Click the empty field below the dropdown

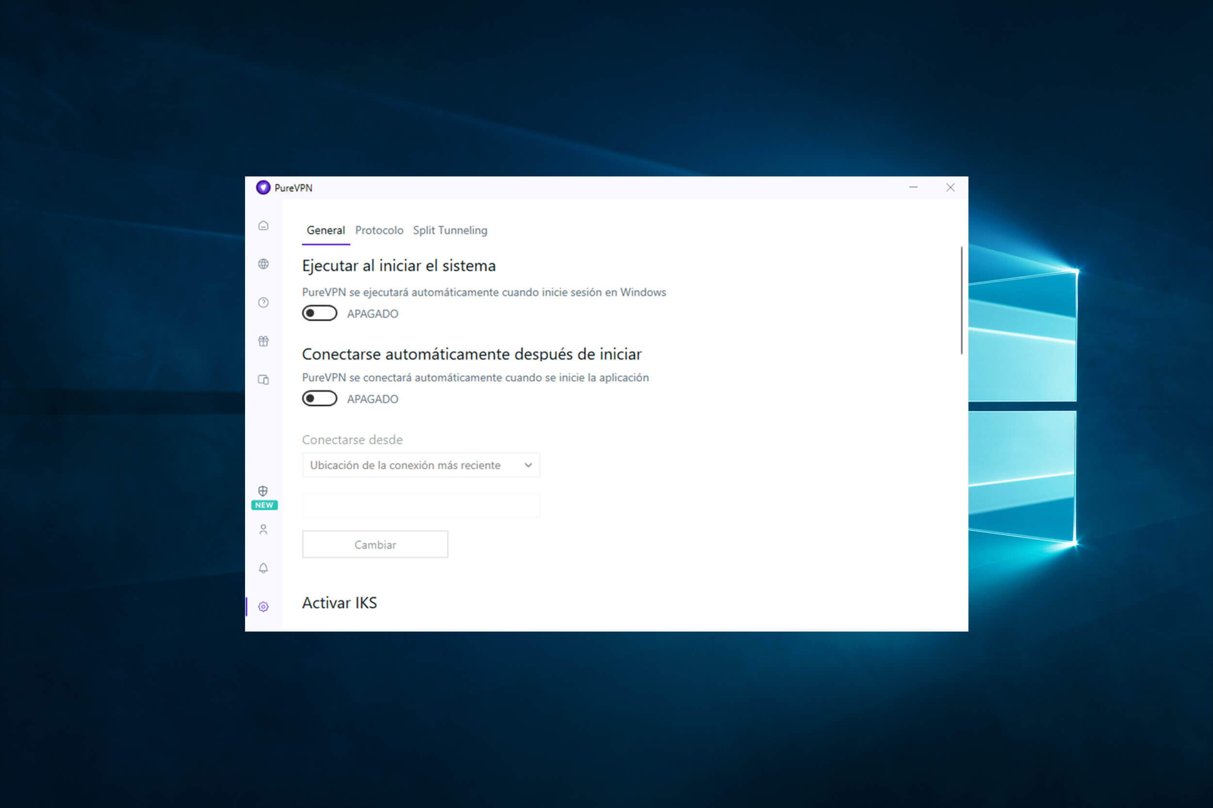click(421, 505)
